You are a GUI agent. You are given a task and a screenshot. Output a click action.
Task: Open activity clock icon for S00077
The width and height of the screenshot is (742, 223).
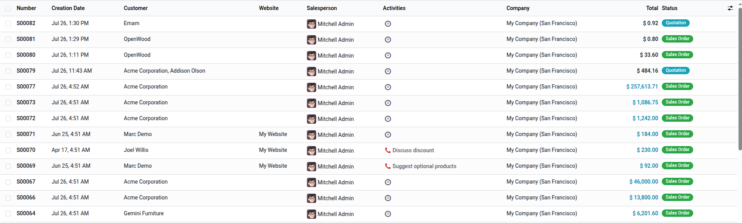[x=387, y=87]
